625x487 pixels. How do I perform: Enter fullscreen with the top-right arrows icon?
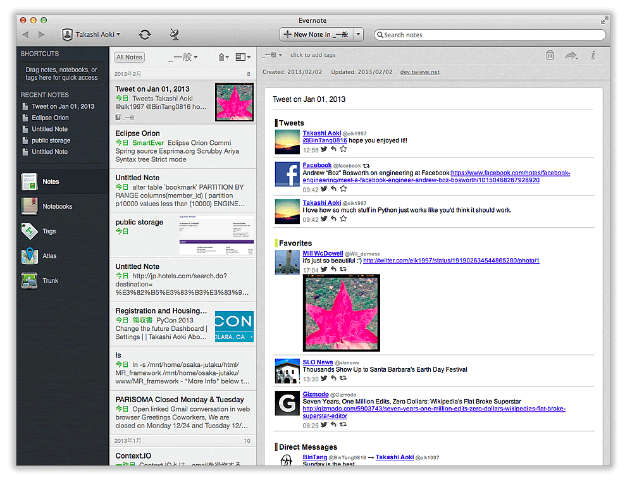tap(605, 20)
